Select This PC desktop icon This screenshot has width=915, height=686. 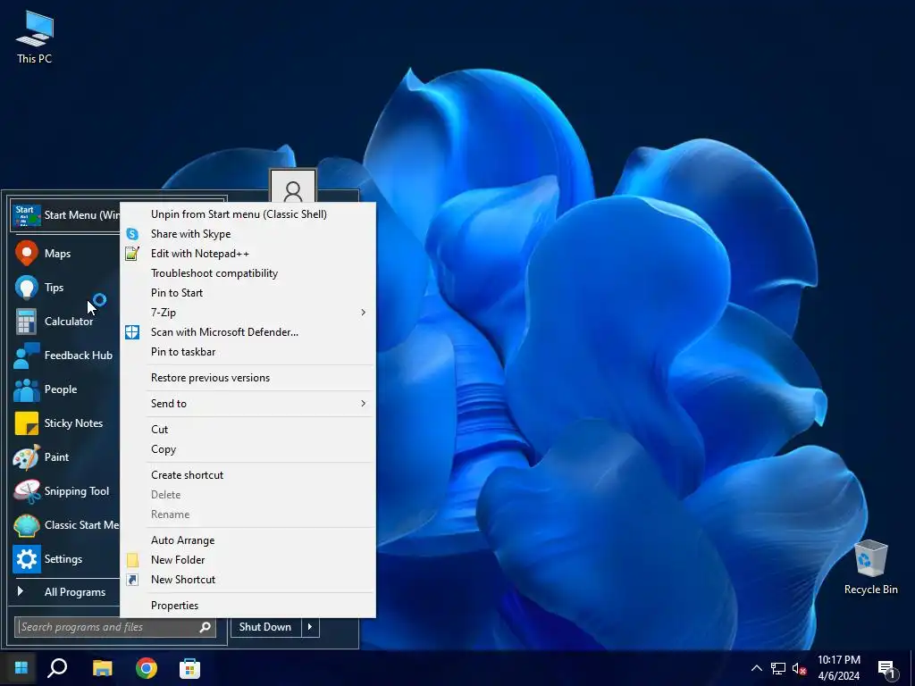35,36
